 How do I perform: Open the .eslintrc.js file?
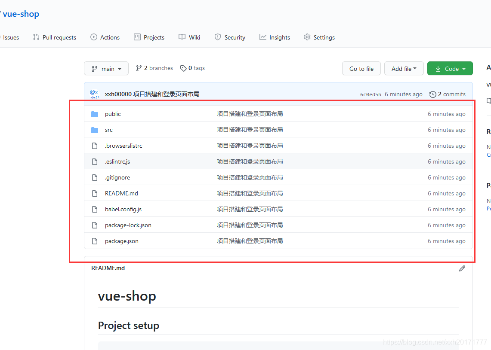click(117, 162)
